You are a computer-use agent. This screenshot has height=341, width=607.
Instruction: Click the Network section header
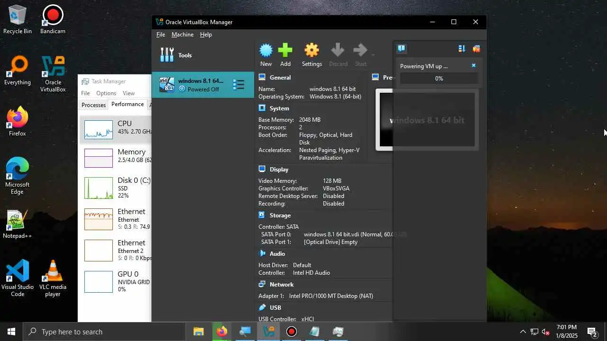tap(282, 285)
